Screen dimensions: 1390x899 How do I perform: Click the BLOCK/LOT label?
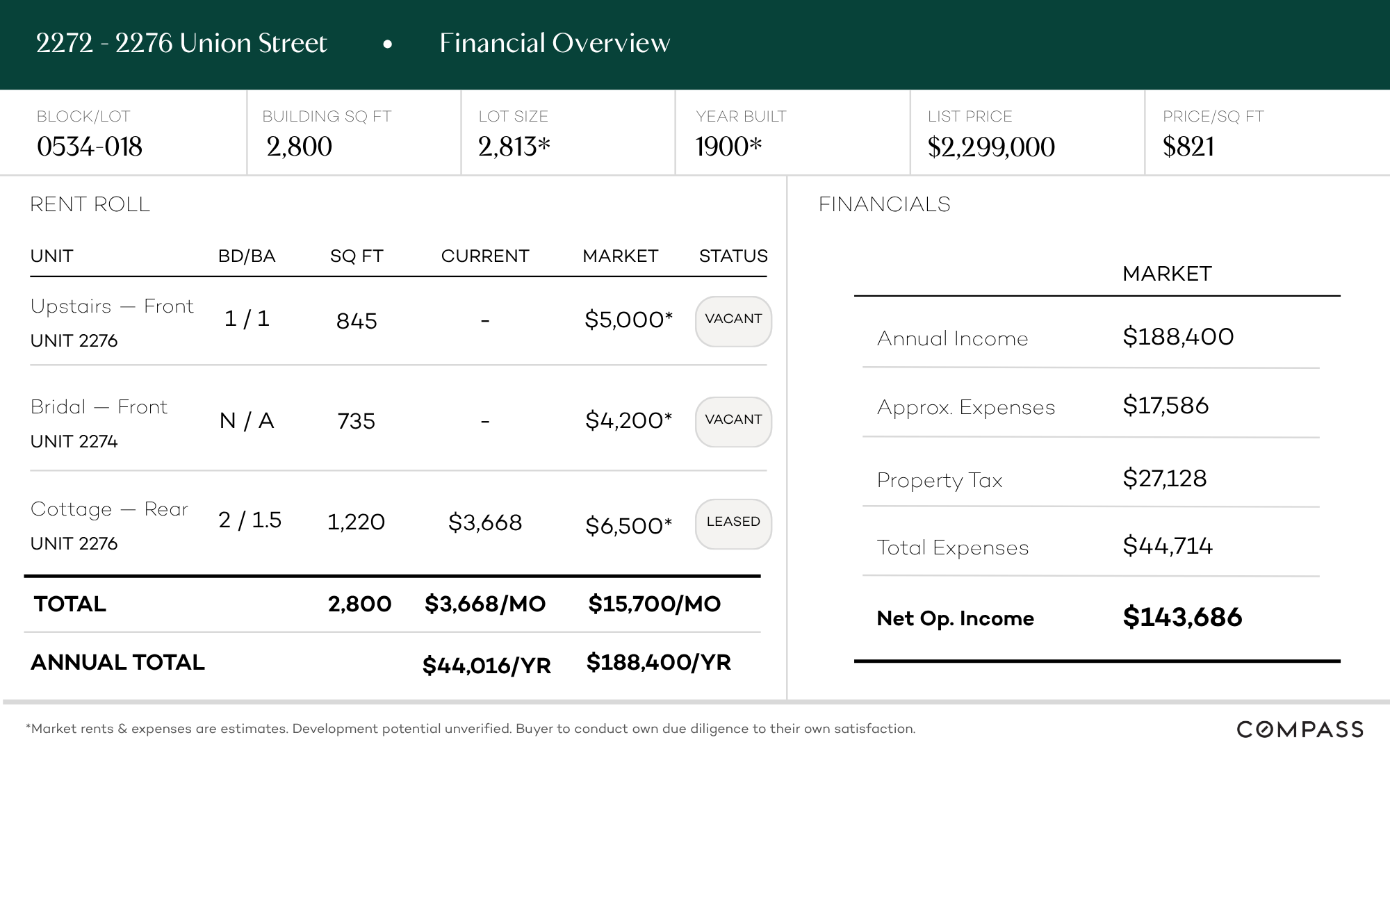pos(83,116)
